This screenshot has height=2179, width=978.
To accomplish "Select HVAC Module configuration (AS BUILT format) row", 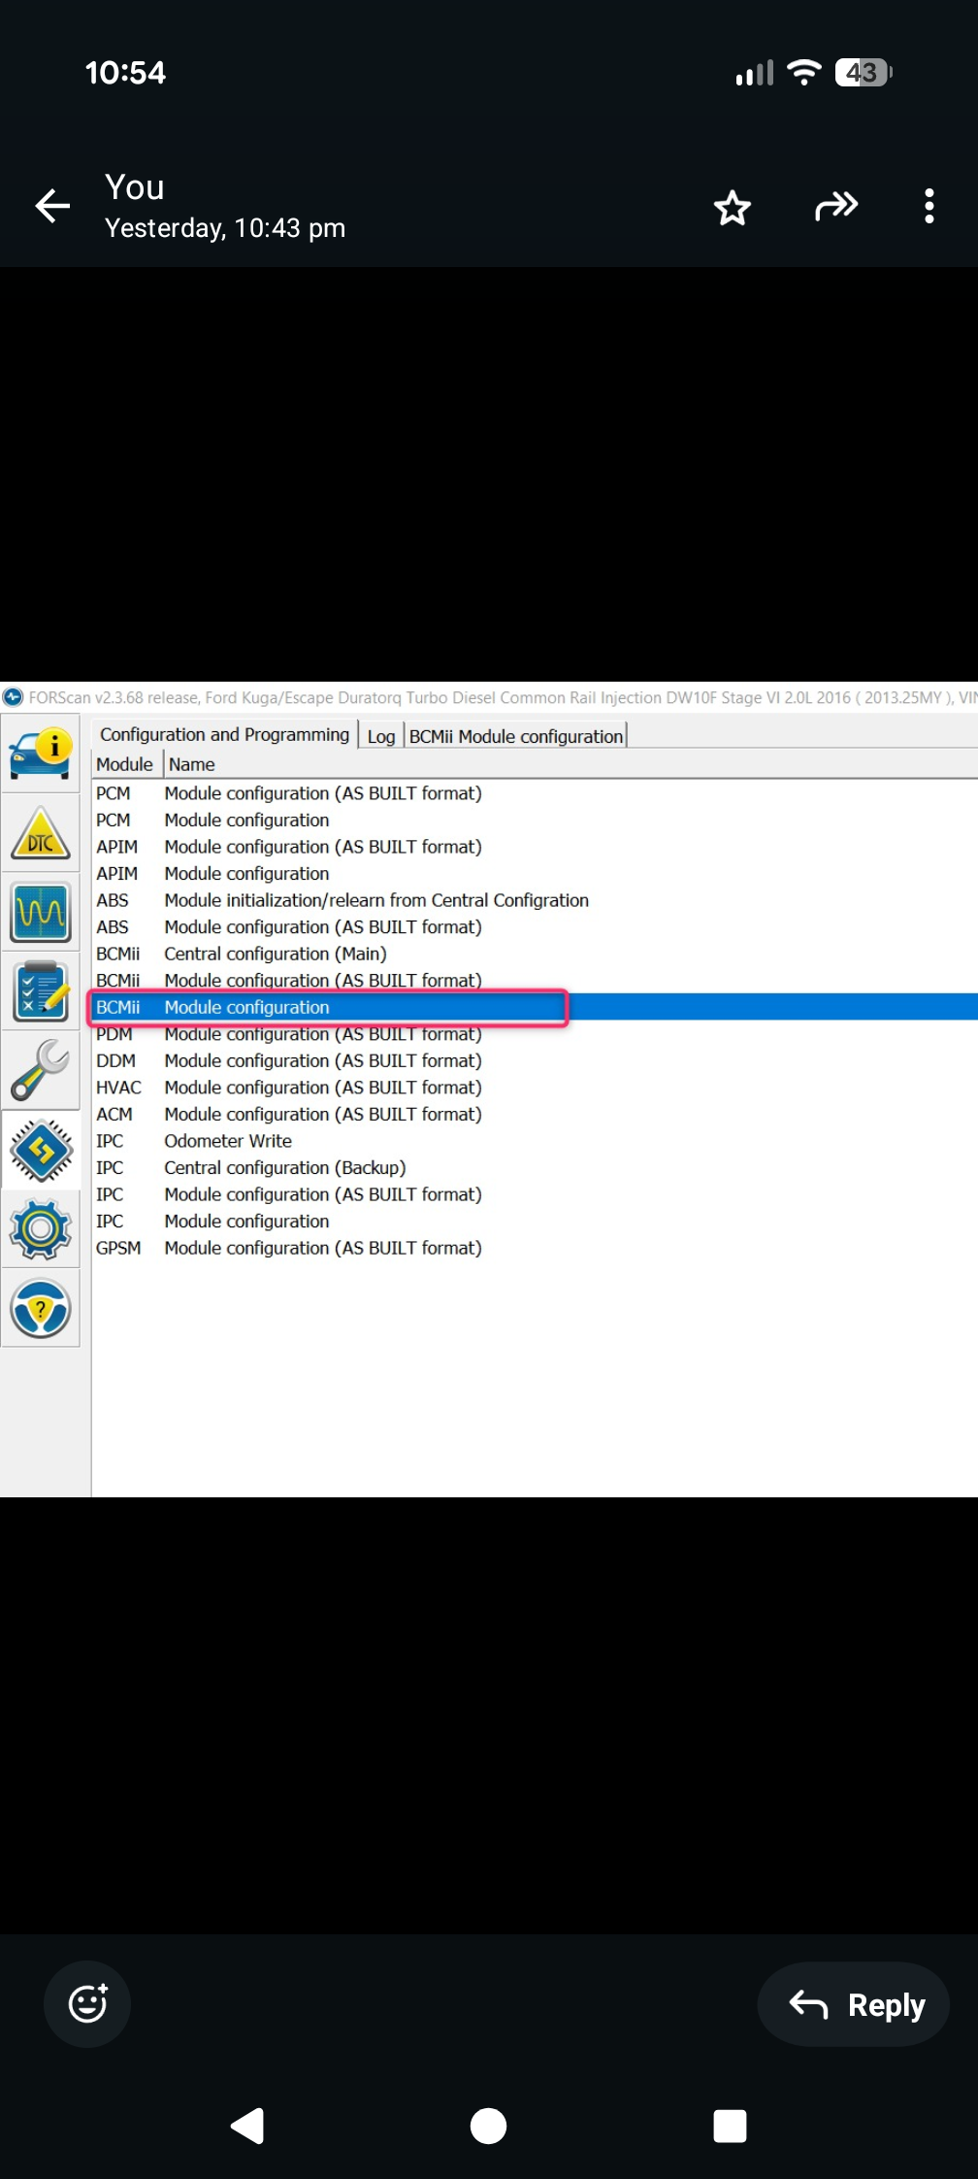I will (x=534, y=1088).
